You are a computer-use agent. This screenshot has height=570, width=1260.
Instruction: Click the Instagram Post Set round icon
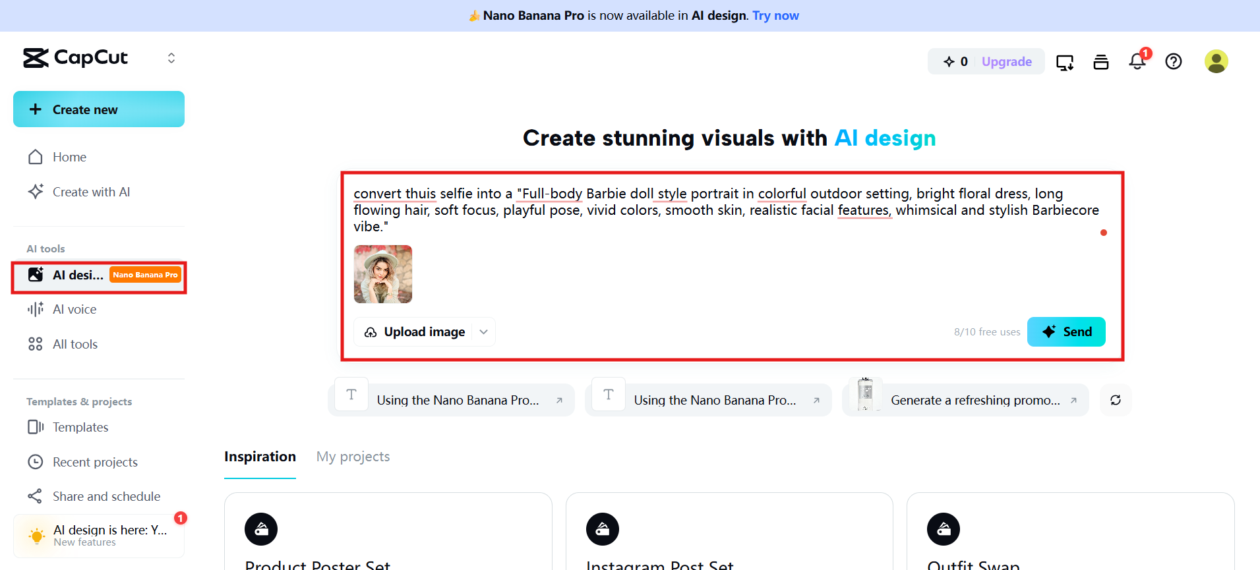coord(603,529)
